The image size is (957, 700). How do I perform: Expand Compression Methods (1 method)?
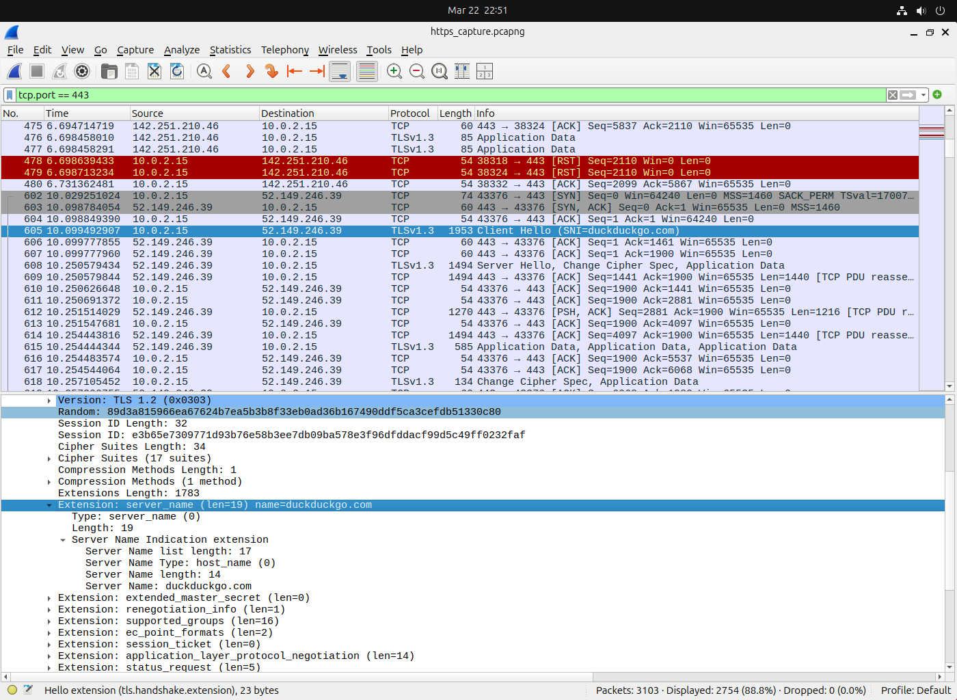click(49, 482)
